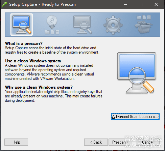Screen dimensions: 165x151
Task: Click the 'Ready to Prescan' title bar text
Action: (x=58, y=4)
